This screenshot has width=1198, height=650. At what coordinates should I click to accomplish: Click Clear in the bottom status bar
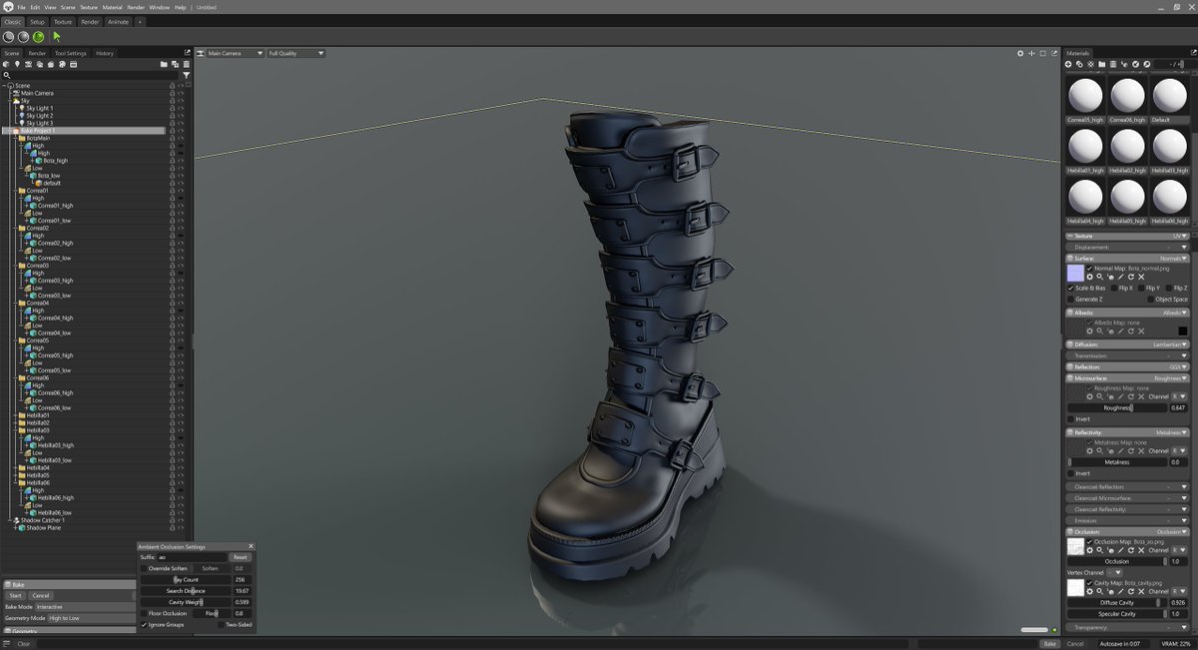coord(24,644)
